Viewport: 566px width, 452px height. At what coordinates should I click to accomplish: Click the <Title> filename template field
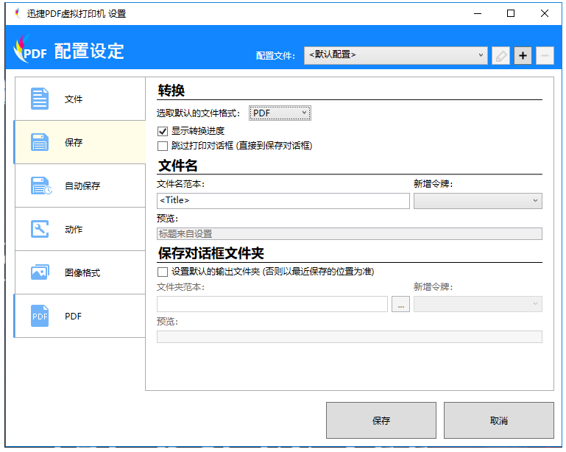283,200
